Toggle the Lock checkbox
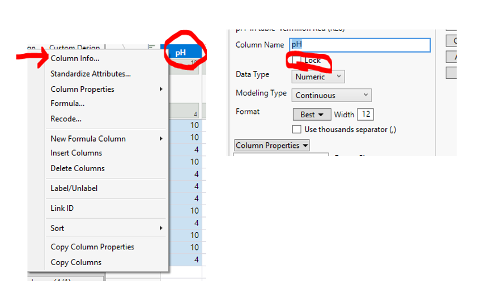This screenshot has height=302, width=485. (297, 60)
